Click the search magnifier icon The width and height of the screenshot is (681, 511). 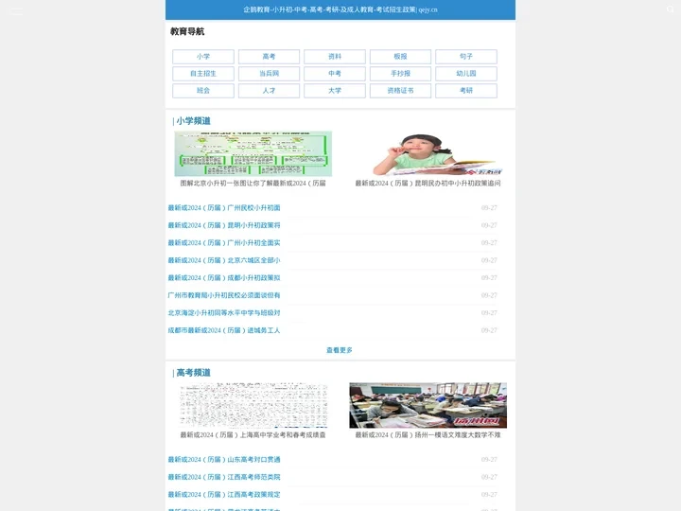pyautogui.click(x=671, y=9)
